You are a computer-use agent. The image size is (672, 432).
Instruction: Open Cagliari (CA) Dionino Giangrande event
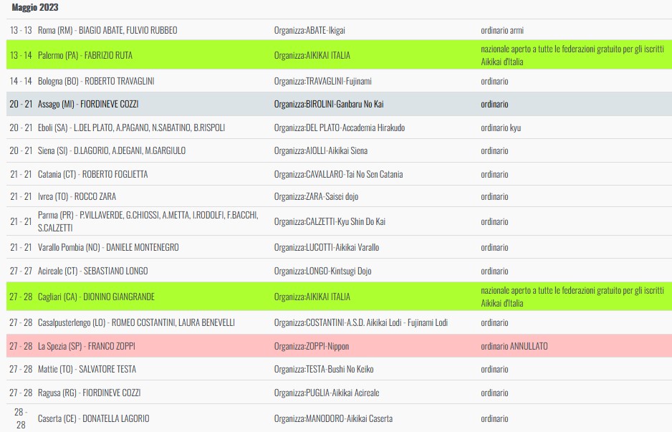point(96,297)
